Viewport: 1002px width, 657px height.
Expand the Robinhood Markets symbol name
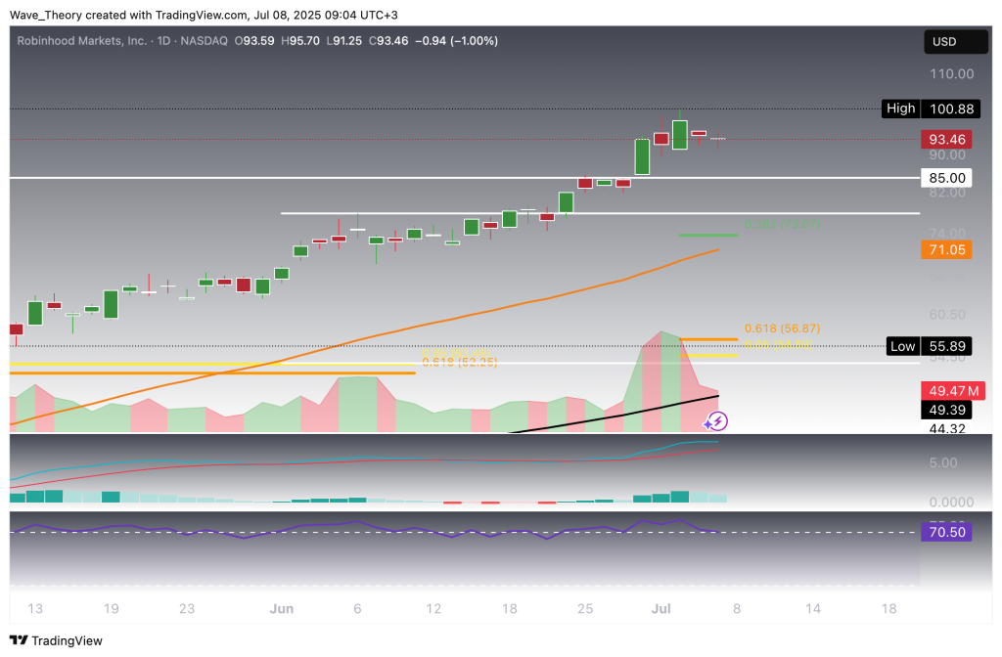coord(83,41)
